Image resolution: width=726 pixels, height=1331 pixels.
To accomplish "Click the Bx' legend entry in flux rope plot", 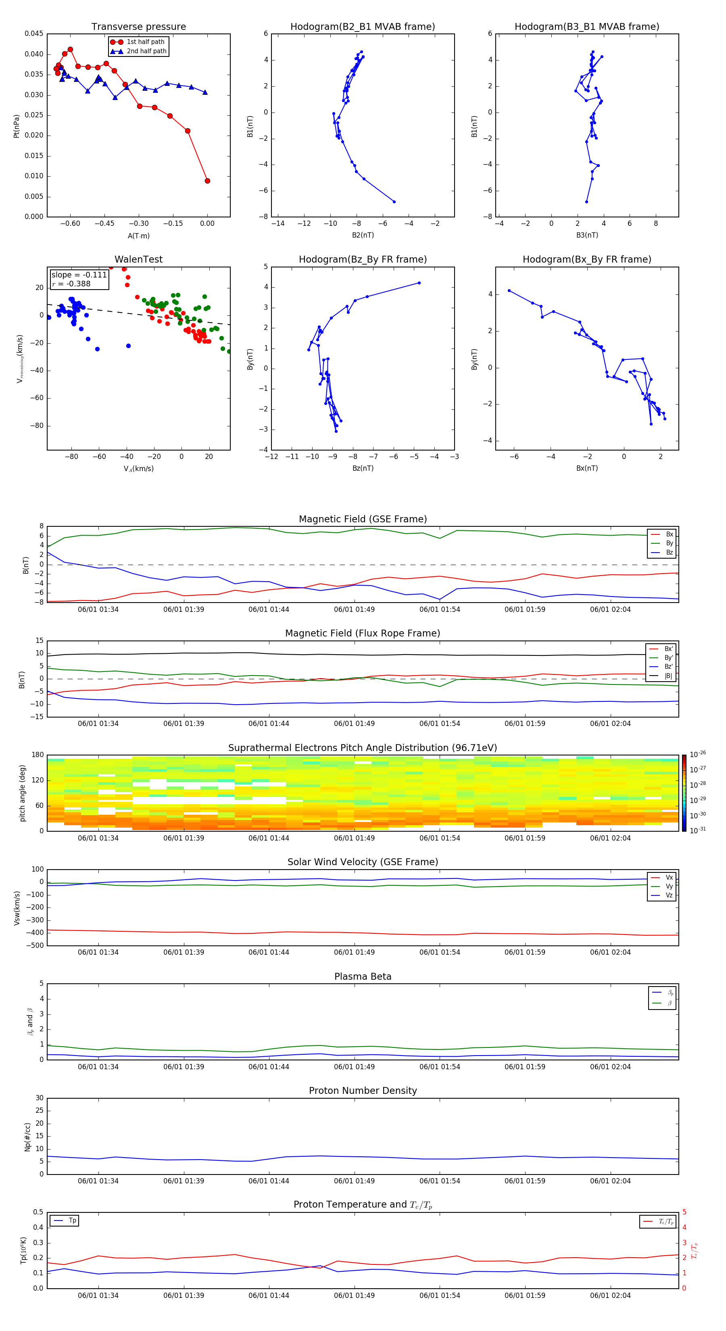I will [x=661, y=649].
